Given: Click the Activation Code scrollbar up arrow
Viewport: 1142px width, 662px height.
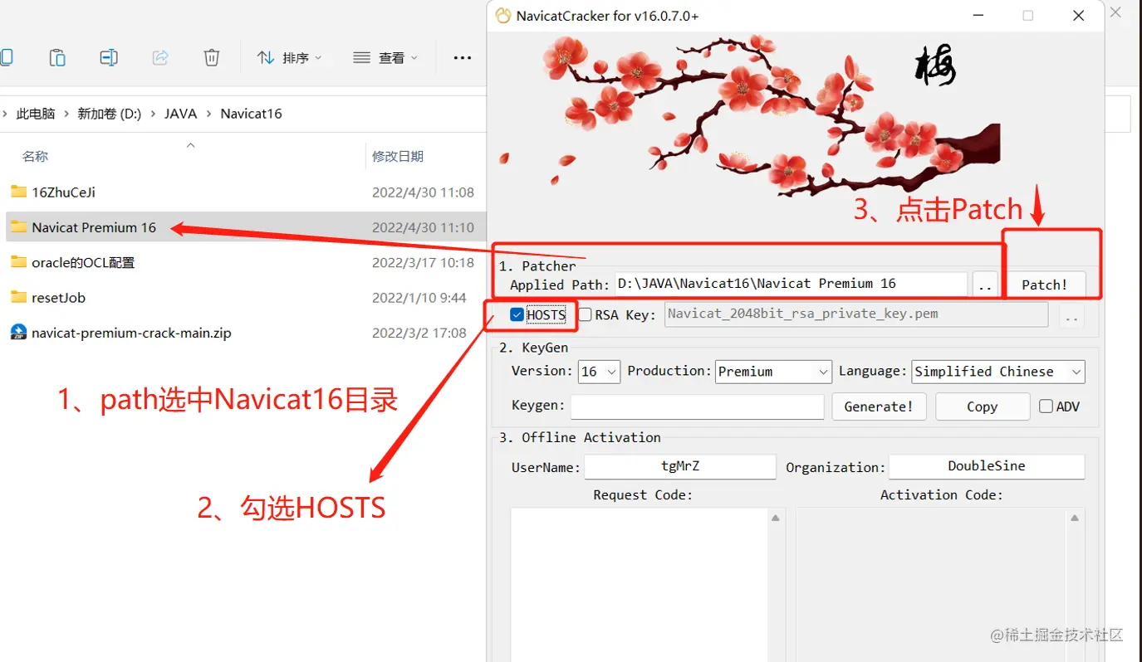Looking at the screenshot, I should (x=1075, y=518).
